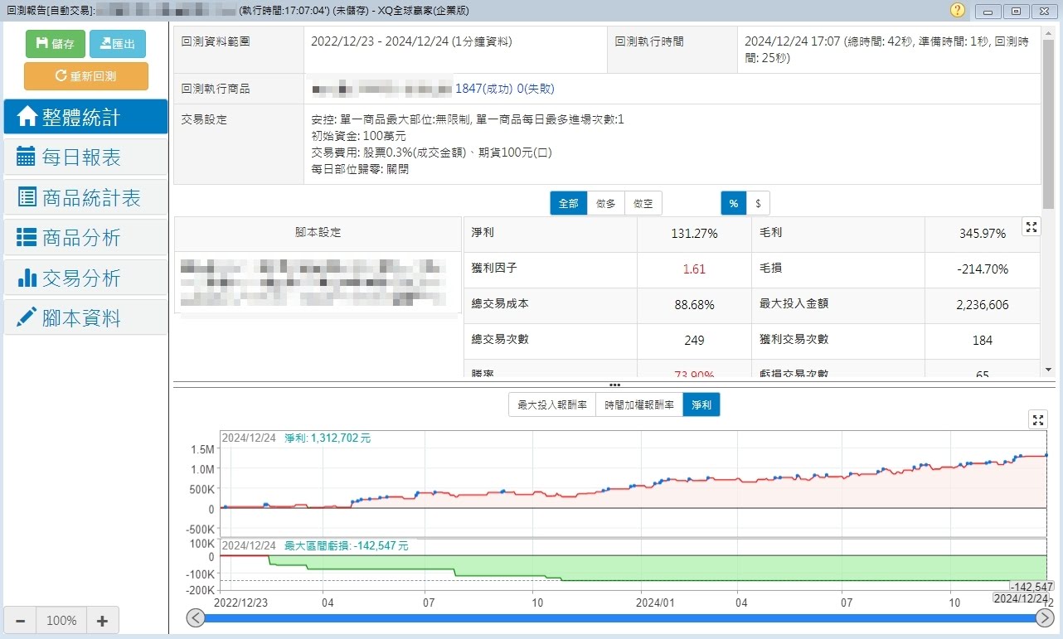Viewport: 1063px width, 639px height.
Task: Expand statistics table to fullscreen
Action: pyautogui.click(x=1031, y=227)
